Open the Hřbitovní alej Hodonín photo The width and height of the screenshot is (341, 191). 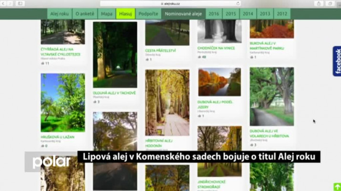(167, 103)
